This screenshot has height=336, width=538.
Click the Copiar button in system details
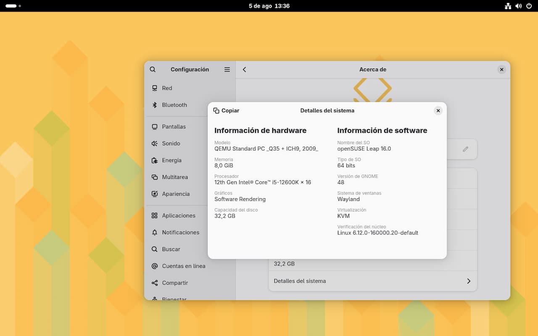click(x=226, y=110)
